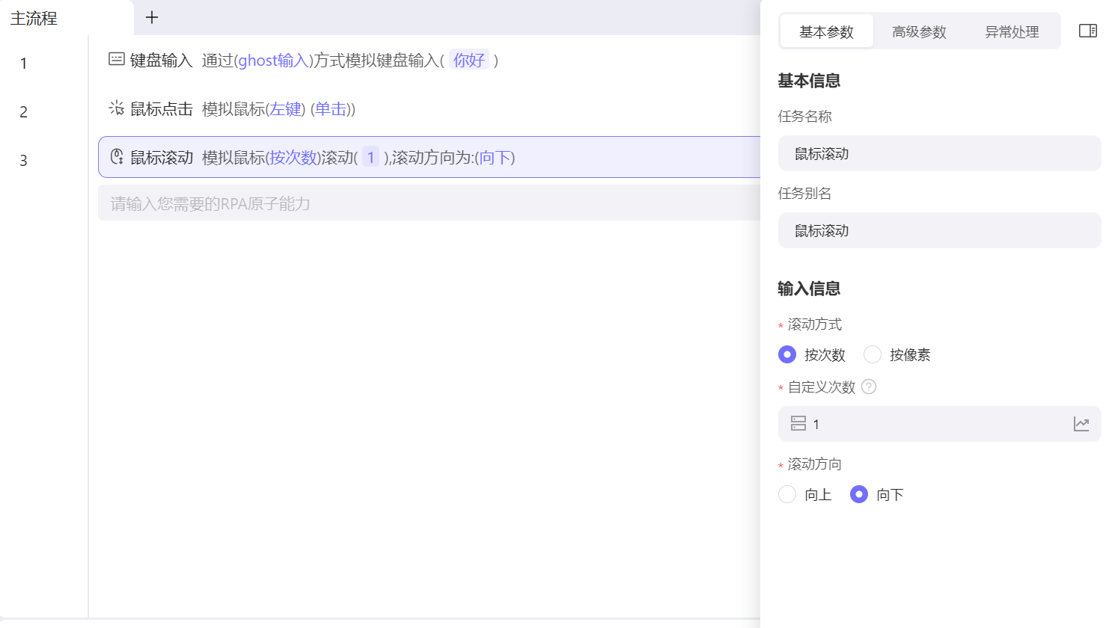
Task: Switch to the 高级参数 tab
Action: (x=919, y=31)
